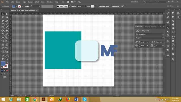Click the Preferences button
The image size is (181, 102).
click(x=115, y=6)
